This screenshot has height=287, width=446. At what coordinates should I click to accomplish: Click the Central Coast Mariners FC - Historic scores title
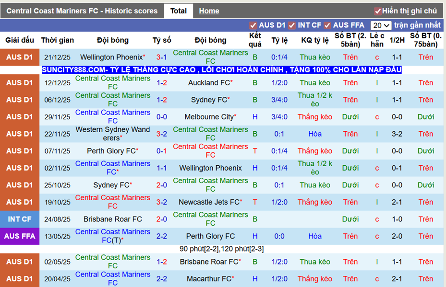(x=82, y=11)
